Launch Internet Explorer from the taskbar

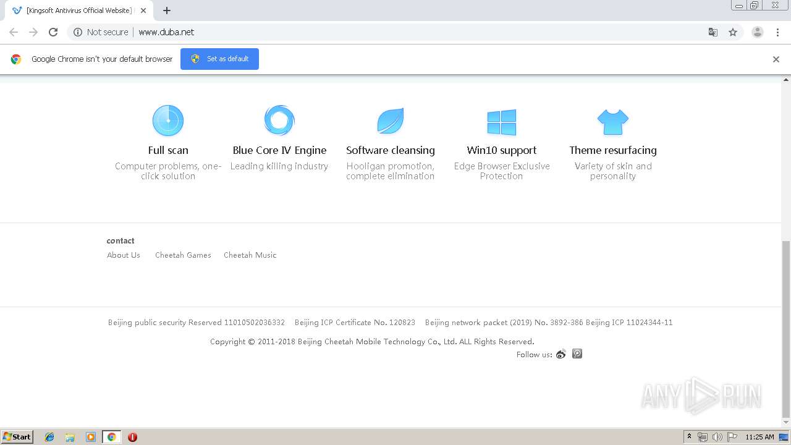49,437
